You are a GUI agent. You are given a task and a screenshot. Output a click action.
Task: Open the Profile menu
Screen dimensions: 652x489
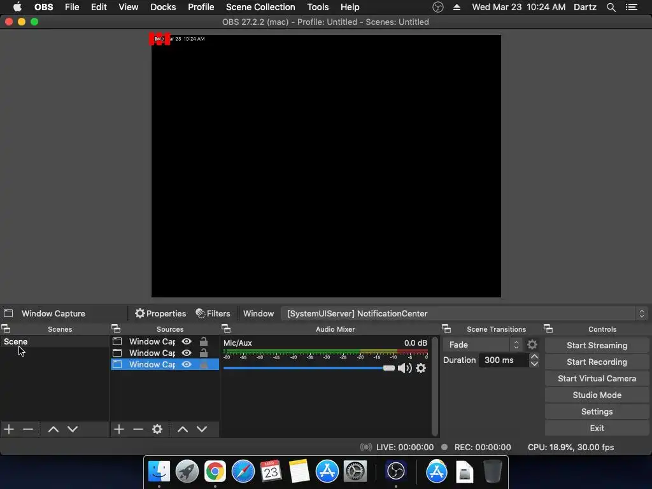tap(201, 7)
